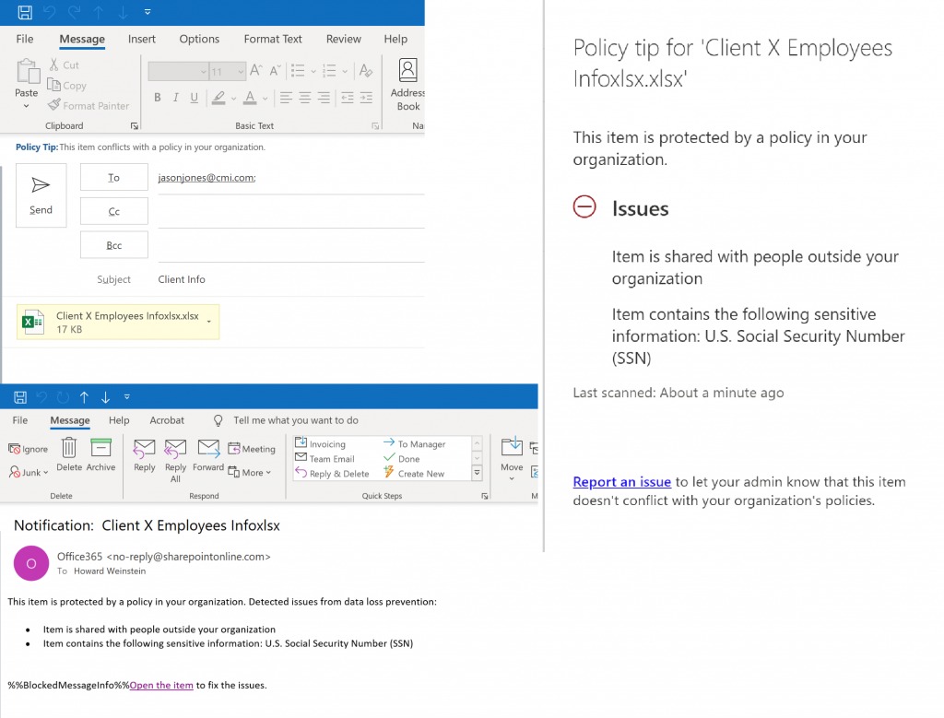The image size is (944, 718).
Task: Click the Paste clipboard icon
Action: click(27, 76)
